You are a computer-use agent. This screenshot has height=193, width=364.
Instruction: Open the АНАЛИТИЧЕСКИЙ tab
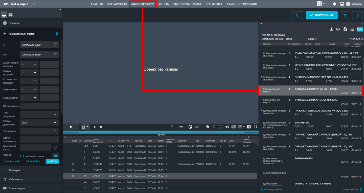pyautogui.click(x=143, y=4)
